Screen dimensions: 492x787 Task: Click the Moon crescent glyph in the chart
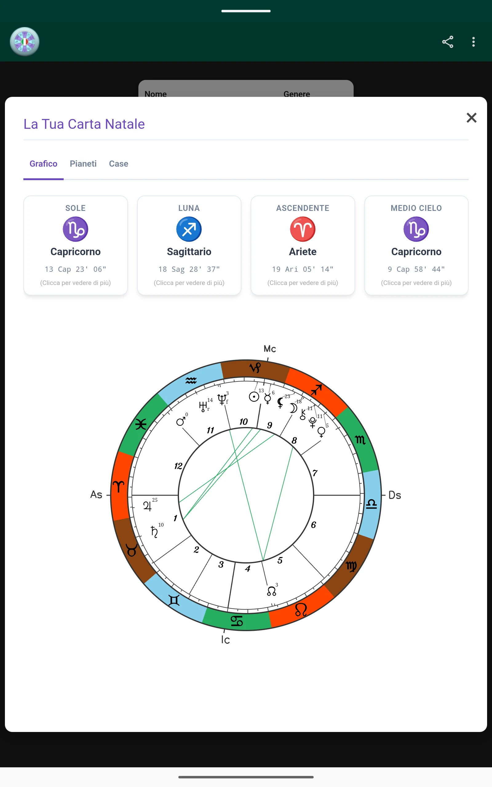click(293, 409)
